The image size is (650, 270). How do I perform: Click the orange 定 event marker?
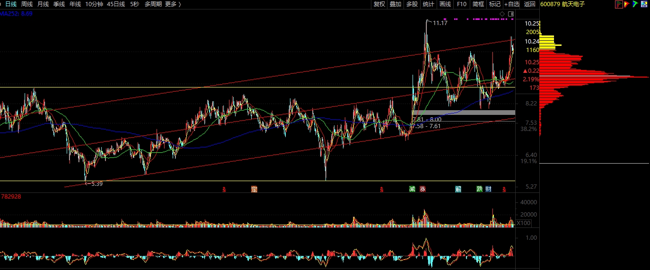tap(254, 190)
